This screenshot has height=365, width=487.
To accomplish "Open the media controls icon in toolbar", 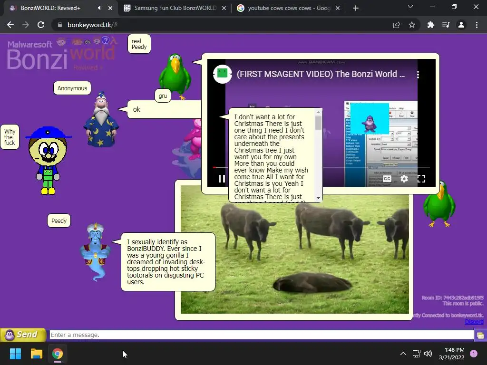I will (446, 25).
